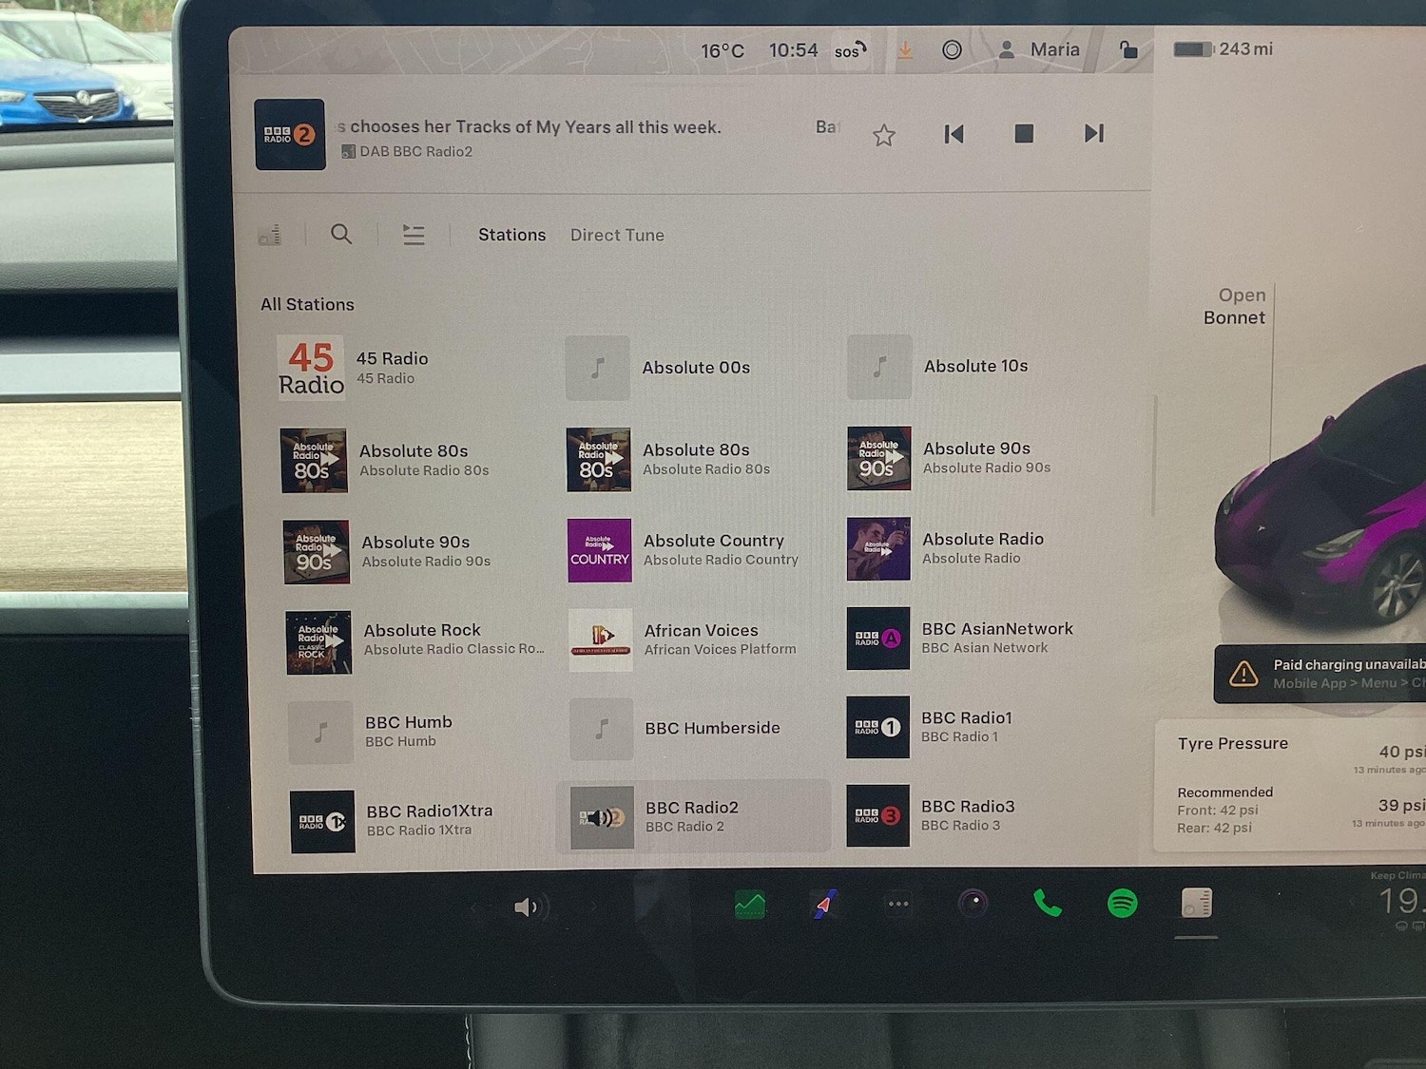Tap the circular Sentry mode icon

coord(952,50)
